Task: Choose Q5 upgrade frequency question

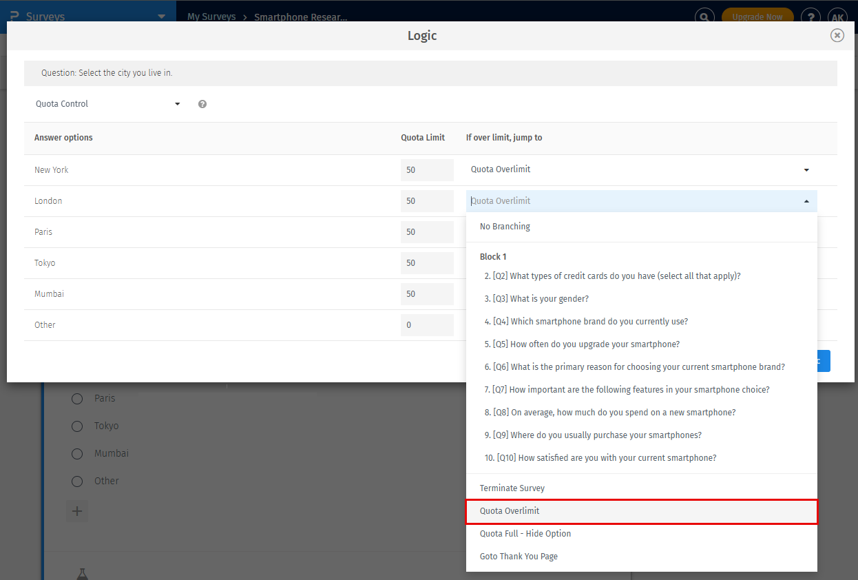Action: point(642,344)
